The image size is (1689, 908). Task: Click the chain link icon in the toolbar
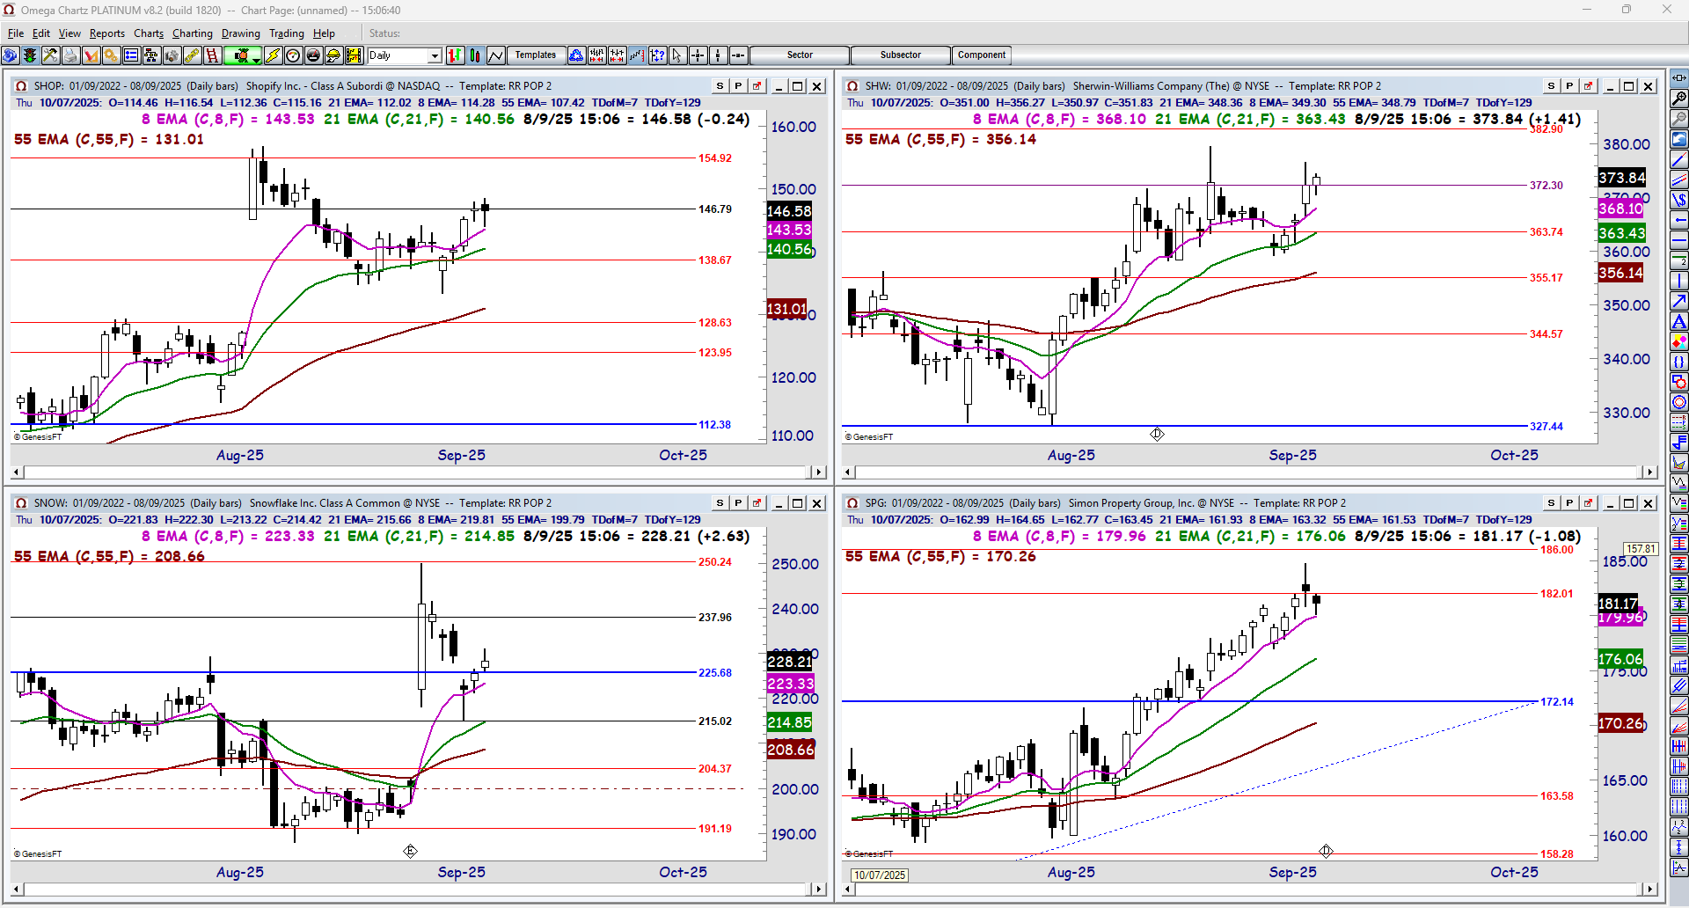(192, 55)
